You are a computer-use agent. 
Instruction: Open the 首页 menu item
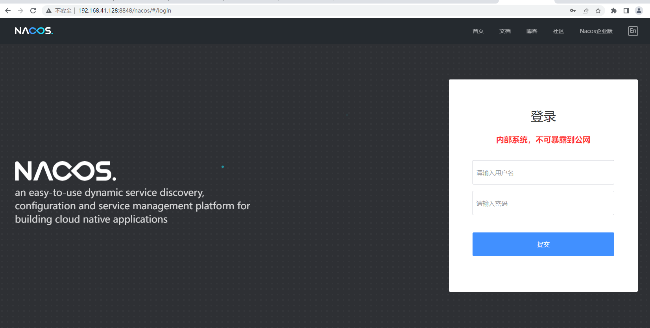[478, 31]
